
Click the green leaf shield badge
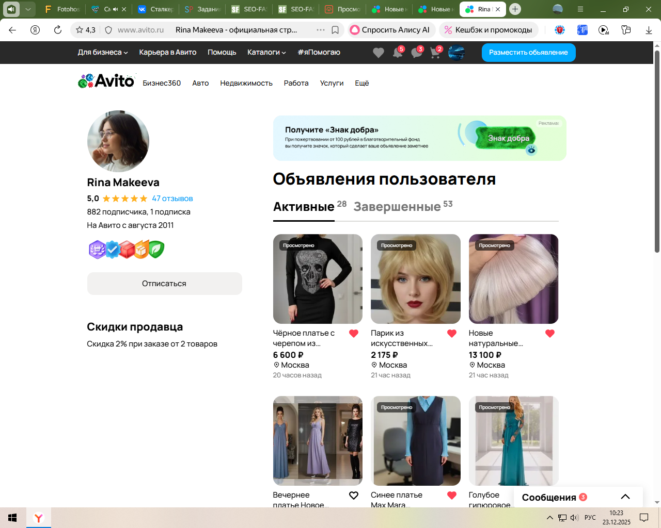(x=156, y=250)
